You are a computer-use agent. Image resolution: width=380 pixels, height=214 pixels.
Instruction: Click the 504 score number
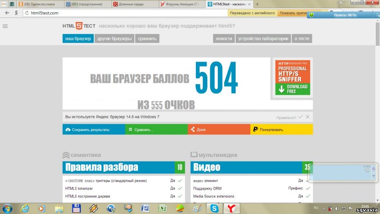click(x=217, y=77)
